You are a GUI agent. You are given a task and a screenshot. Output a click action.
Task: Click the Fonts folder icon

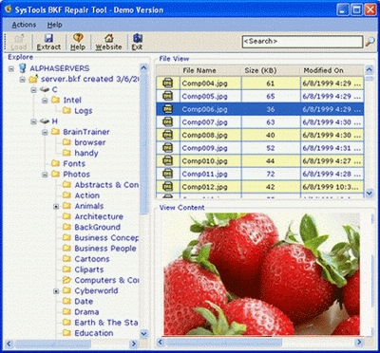(56, 163)
